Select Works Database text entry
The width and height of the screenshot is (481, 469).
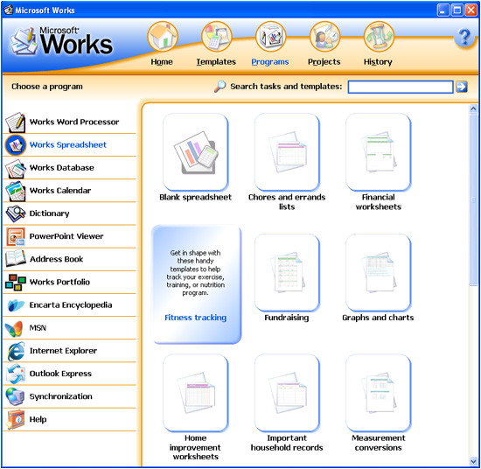(x=62, y=168)
